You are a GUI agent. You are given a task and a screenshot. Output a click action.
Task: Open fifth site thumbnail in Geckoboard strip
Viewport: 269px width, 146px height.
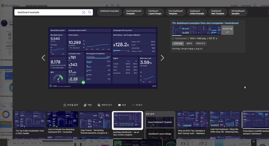coord(216,30)
